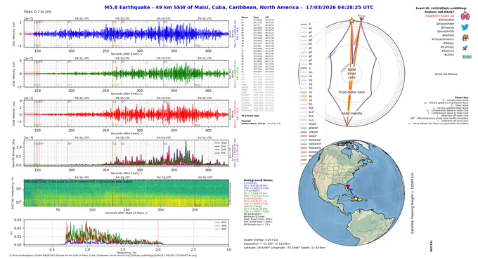Click the red 'Raspberry Shake 3D' text

[439, 15]
